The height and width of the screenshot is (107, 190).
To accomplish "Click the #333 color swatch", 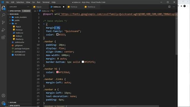I will pyautogui.click(x=57, y=34).
